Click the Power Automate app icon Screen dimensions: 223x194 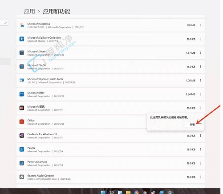(22, 163)
